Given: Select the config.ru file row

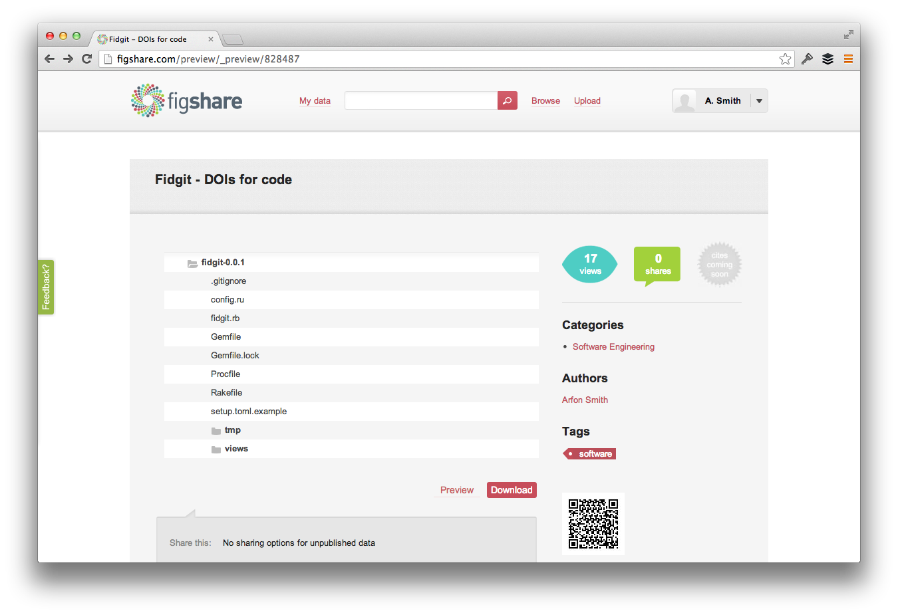Looking at the screenshot, I should point(351,300).
